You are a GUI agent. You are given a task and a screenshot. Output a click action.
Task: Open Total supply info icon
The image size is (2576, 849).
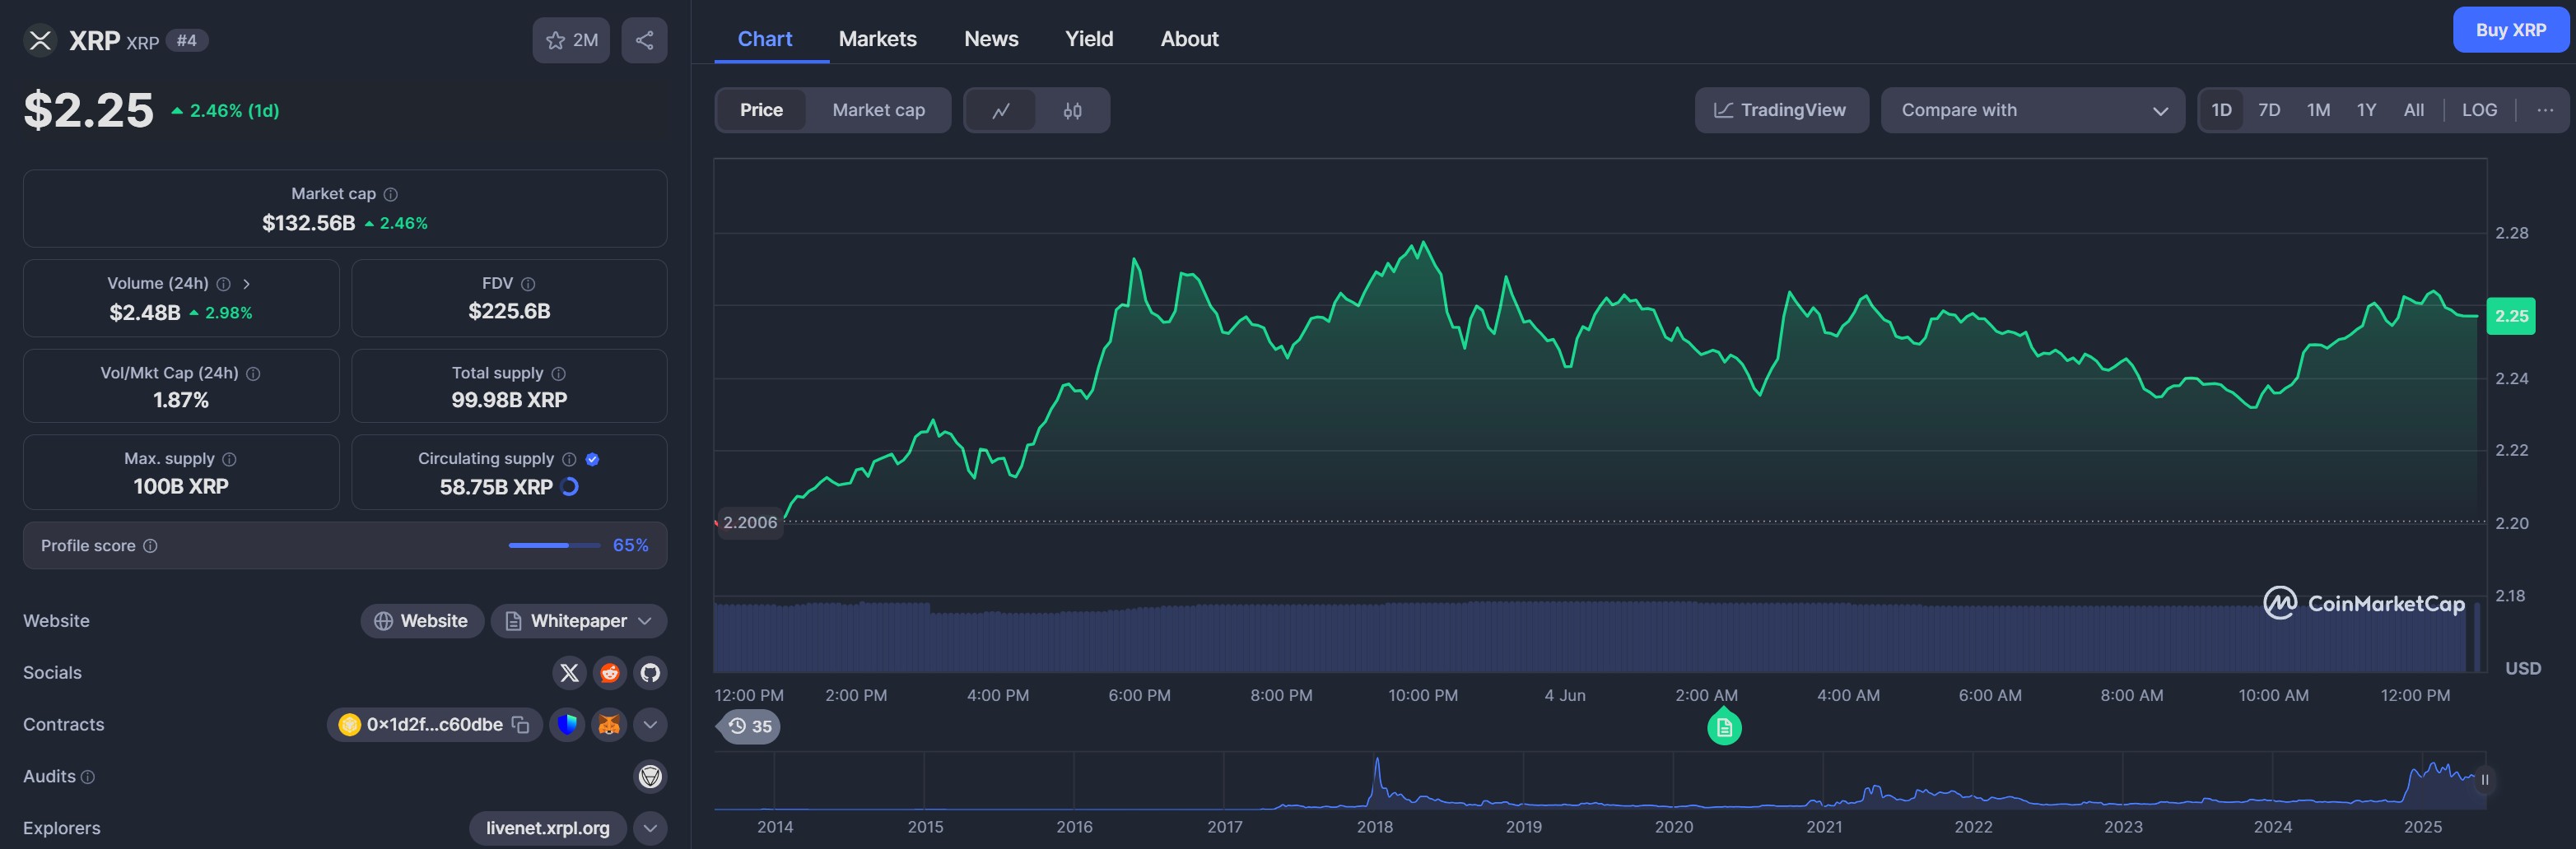coord(559,373)
